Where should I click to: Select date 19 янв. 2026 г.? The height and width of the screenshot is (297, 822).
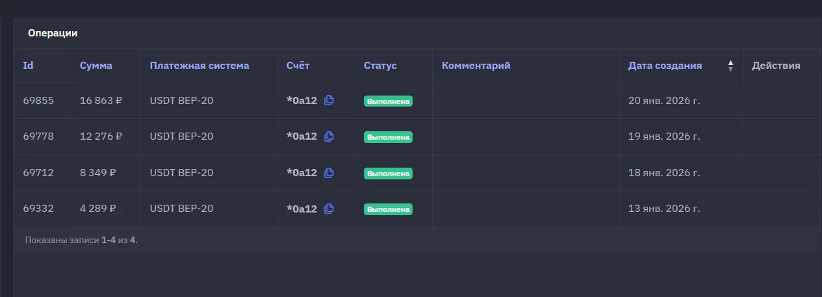click(x=664, y=136)
